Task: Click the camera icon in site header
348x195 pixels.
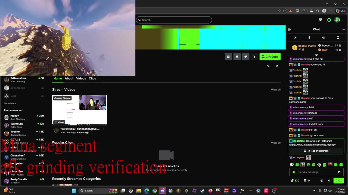Action: [321, 20]
